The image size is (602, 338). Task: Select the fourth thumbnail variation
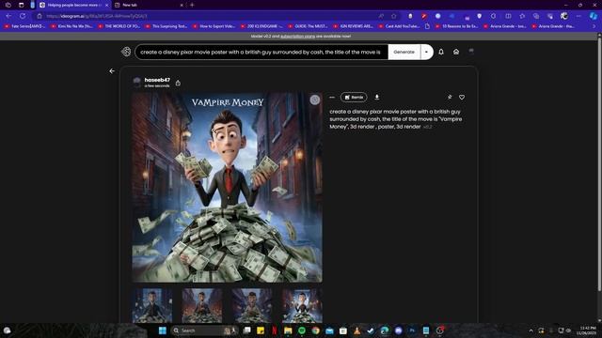(x=302, y=305)
